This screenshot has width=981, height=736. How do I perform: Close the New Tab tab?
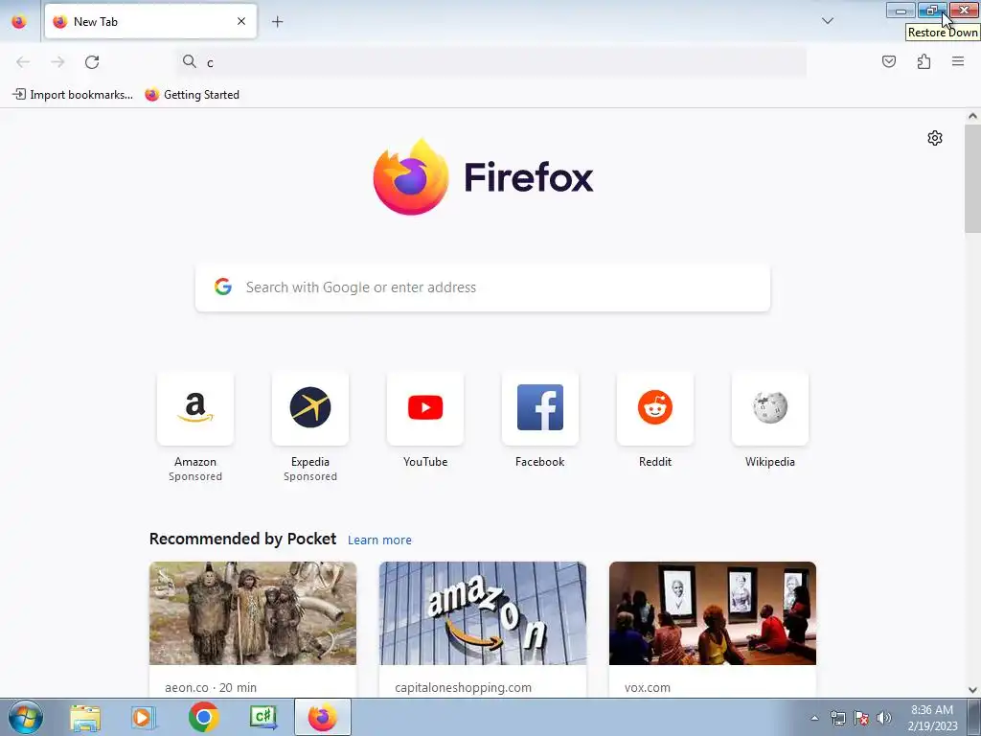pos(240,21)
